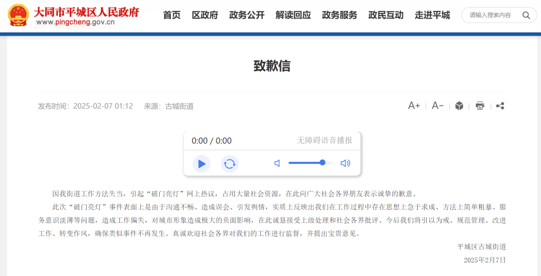Screen dimensions: 541x276
Task: Open the 区政府 menu
Action: pyautogui.click(x=205, y=15)
